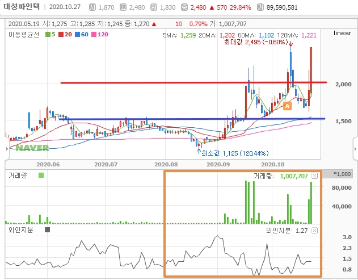Click the 20MA value 1,202
The width and height of the screenshot is (358, 280).
point(227,35)
